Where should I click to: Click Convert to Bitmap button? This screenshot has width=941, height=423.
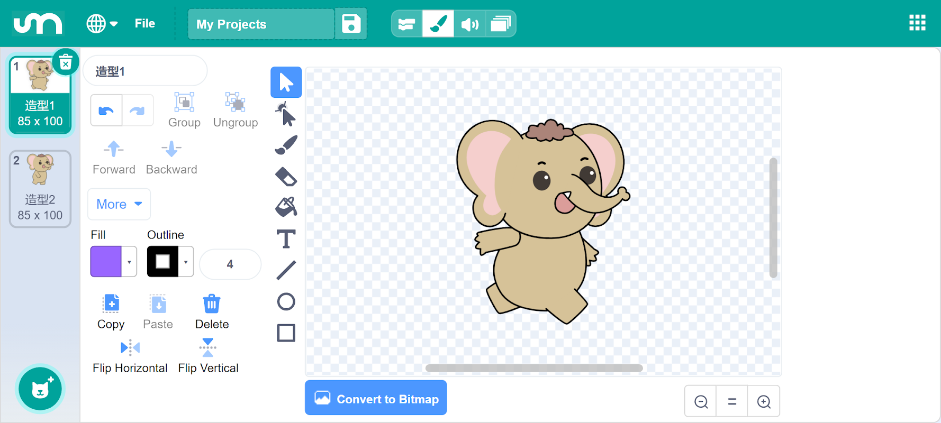pos(376,398)
